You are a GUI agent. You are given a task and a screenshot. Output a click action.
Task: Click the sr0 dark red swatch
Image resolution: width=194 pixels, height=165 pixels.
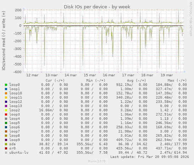6,148
